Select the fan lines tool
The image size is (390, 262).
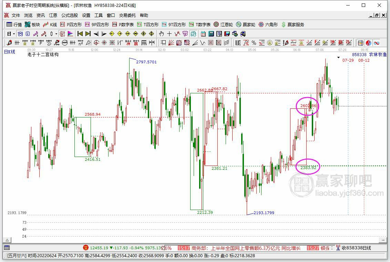[x=171, y=43]
